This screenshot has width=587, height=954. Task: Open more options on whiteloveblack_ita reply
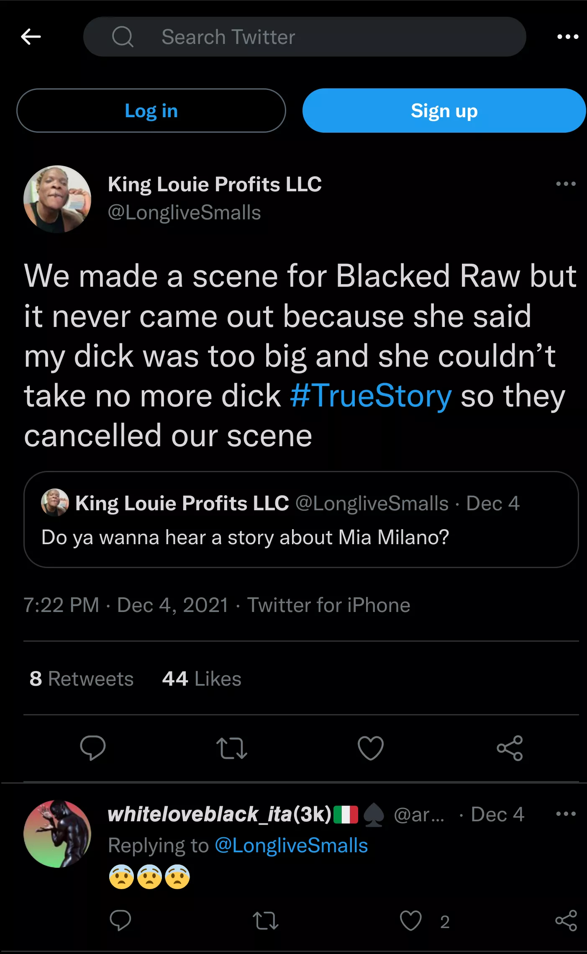(566, 814)
